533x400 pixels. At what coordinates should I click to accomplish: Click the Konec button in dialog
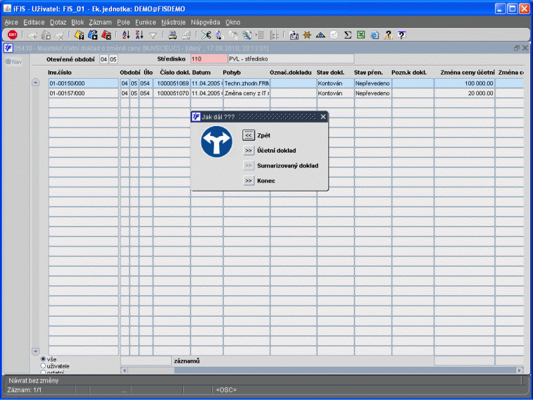point(249,181)
